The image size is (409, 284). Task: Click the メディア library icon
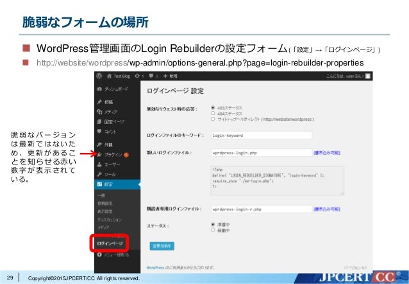point(99,112)
